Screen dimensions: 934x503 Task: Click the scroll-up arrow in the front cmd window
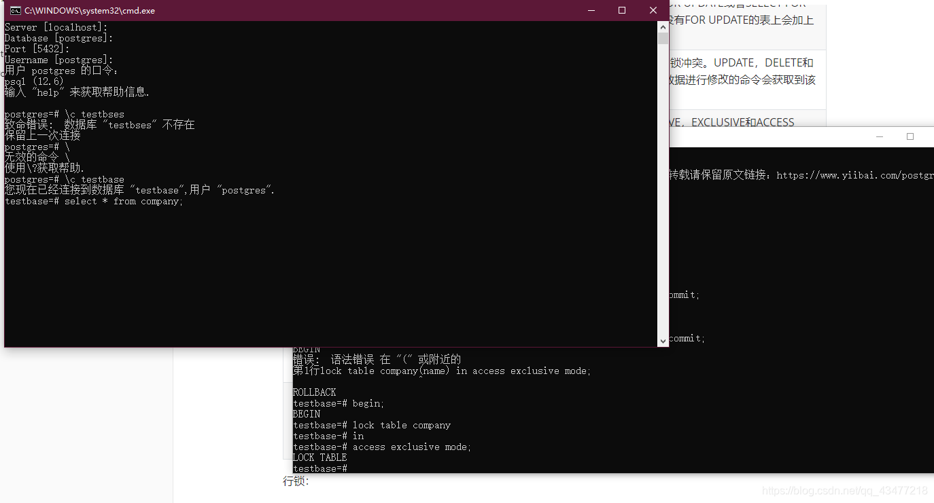(663, 27)
